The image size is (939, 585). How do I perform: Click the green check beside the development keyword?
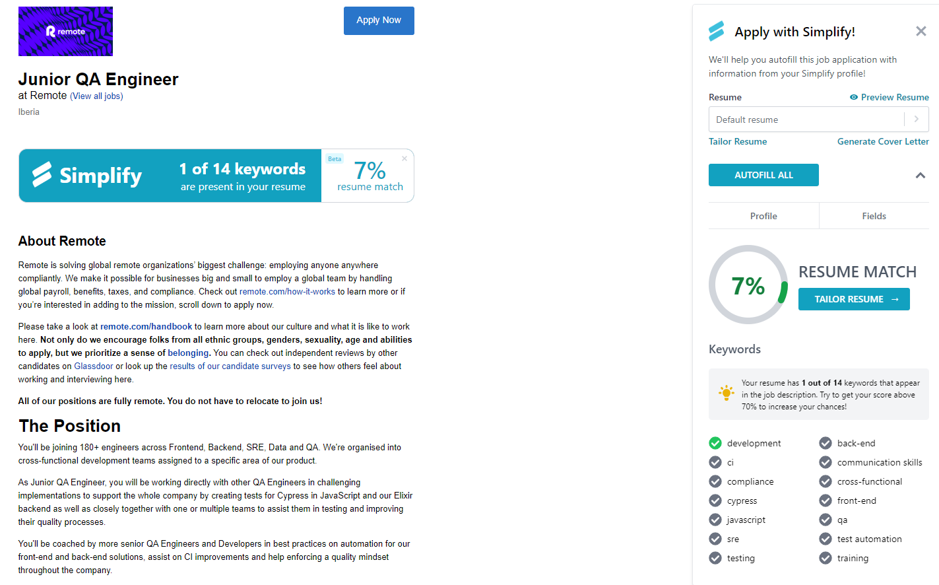[715, 443]
